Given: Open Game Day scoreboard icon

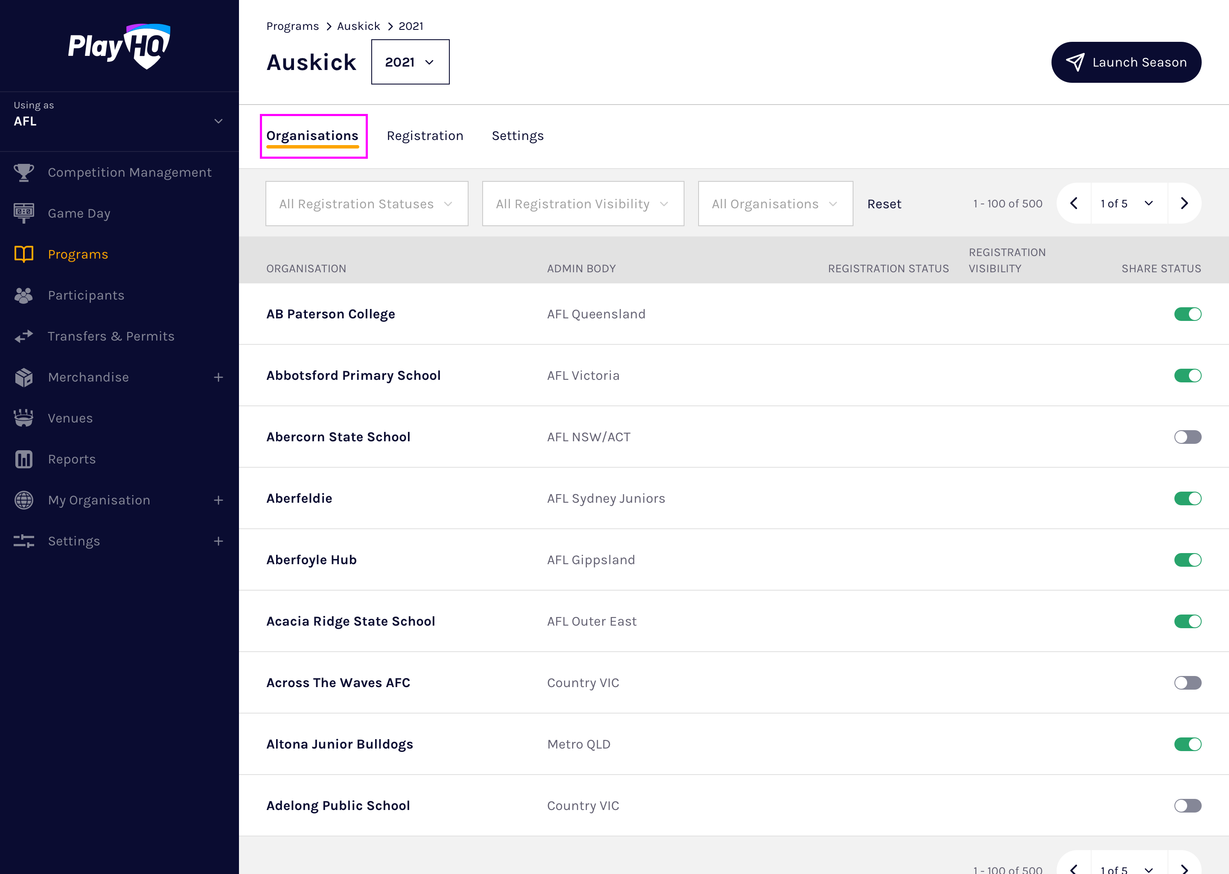Looking at the screenshot, I should [x=23, y=213].
